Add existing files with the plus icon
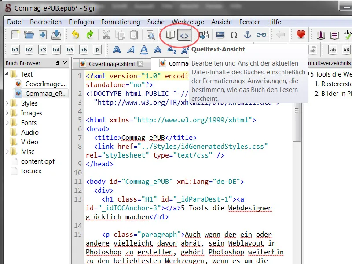This screenshot has width=352, height=264. click(x=43, y=35)
